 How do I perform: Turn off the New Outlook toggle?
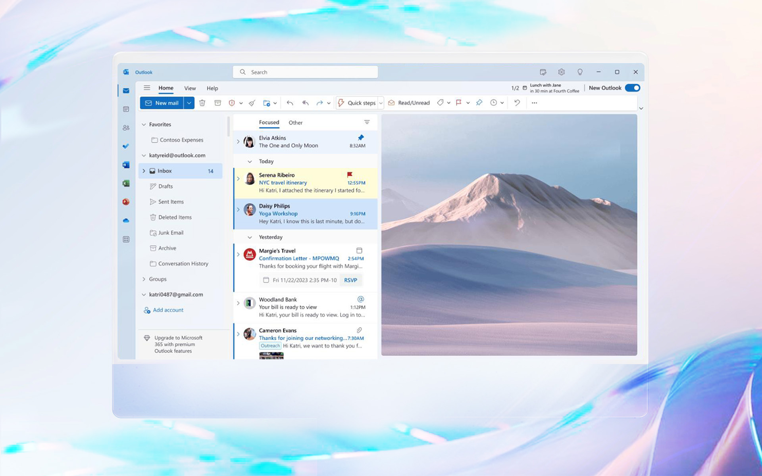pos(633,88)
